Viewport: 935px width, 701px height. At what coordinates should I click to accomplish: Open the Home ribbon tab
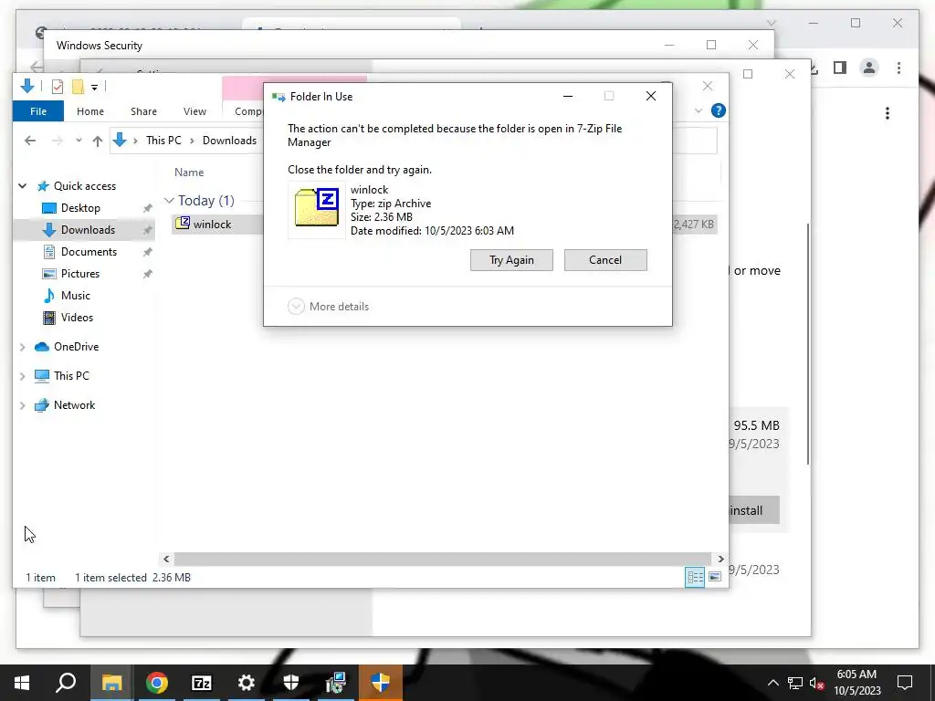tap(90, 111)
